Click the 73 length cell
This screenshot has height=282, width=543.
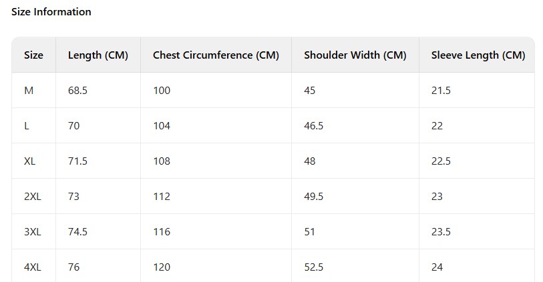point(74,197)
